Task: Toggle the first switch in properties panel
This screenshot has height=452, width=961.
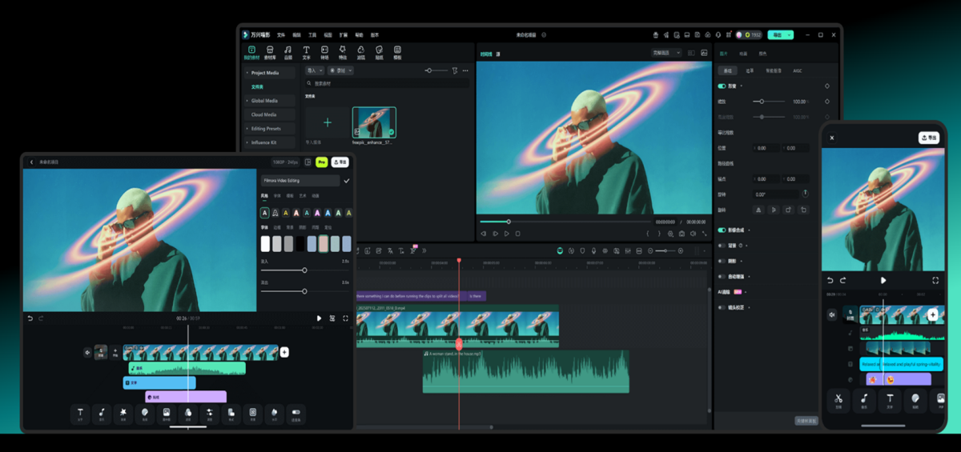Action: [722, 86]
